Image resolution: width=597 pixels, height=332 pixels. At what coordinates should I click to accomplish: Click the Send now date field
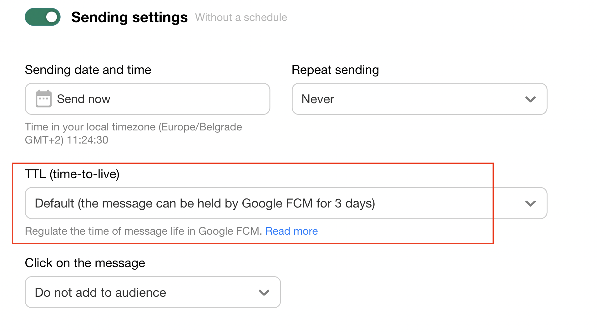tap(147, 99)
